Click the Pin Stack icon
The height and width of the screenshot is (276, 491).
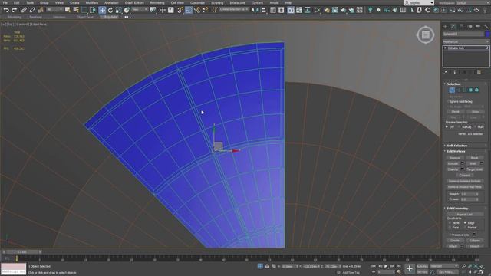point(446,72)
